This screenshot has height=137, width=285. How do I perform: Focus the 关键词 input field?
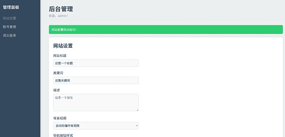96,80
